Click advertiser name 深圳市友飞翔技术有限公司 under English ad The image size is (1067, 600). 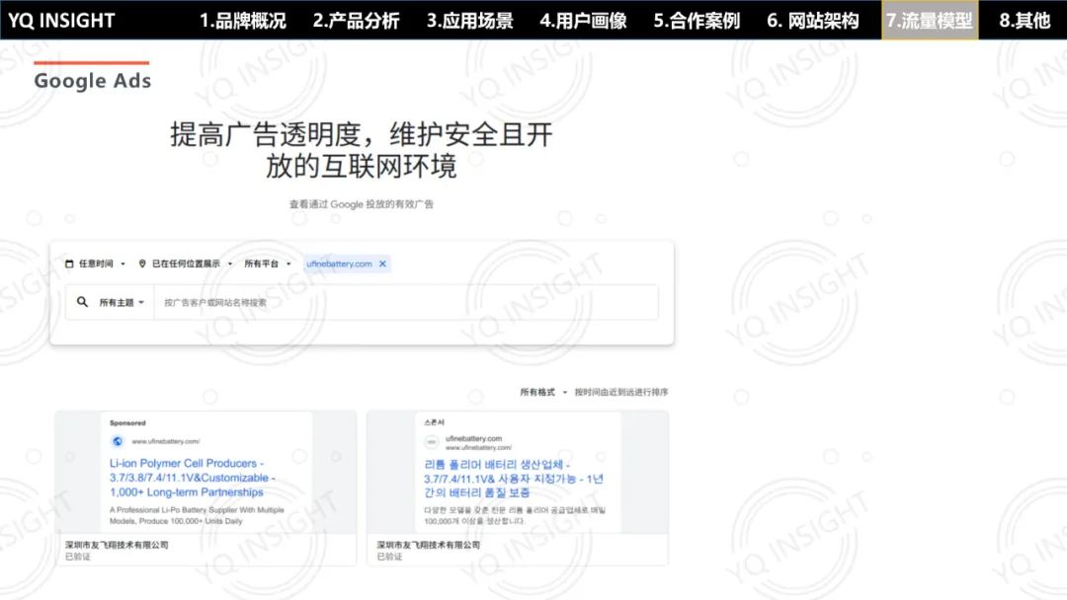pyautogui.click(x=117, y=545)
